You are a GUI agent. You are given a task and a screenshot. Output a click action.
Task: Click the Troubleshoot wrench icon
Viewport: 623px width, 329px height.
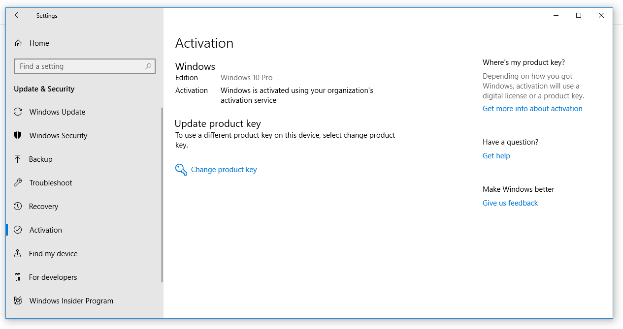[18, 183]
